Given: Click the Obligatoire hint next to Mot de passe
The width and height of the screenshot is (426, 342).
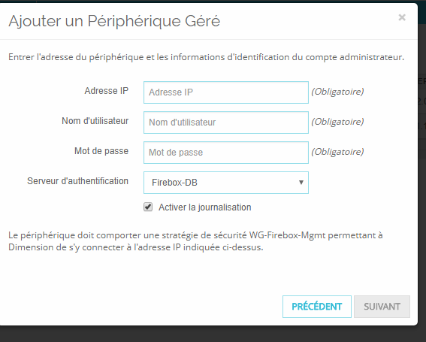Looking at the screenshot, I should pyautogui.click(x=337, y=152).
